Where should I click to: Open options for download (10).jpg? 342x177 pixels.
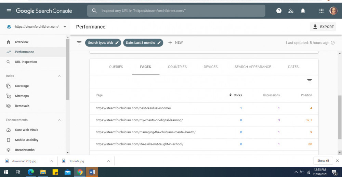52,161
